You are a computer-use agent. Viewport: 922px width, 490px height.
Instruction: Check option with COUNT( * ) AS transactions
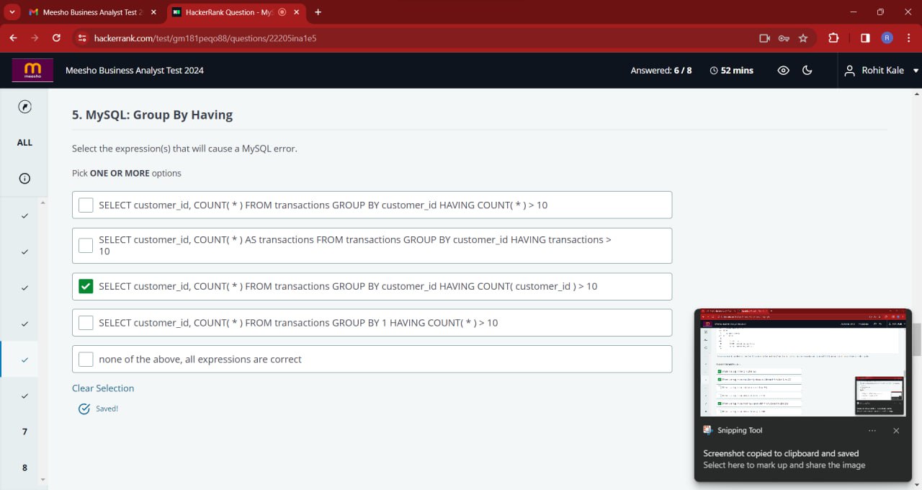(x=86, y=246)
